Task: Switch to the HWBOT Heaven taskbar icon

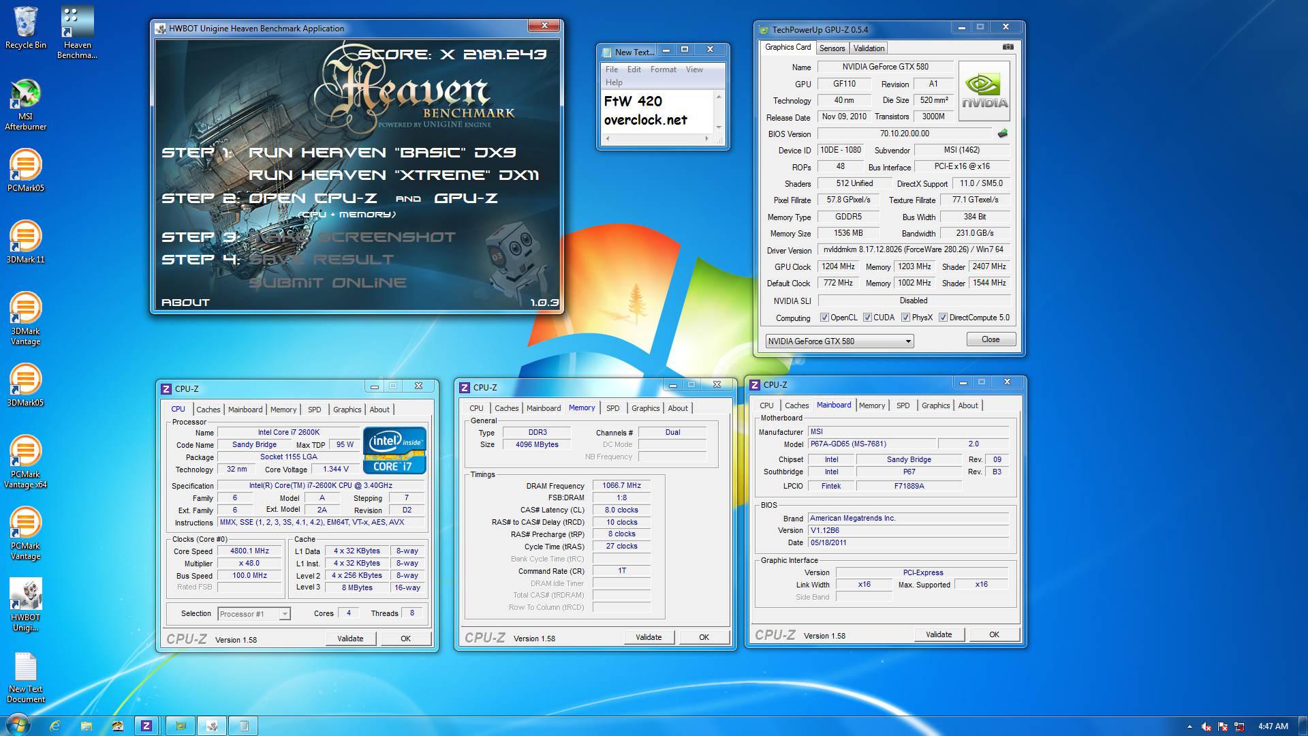Action: (212, 726)
